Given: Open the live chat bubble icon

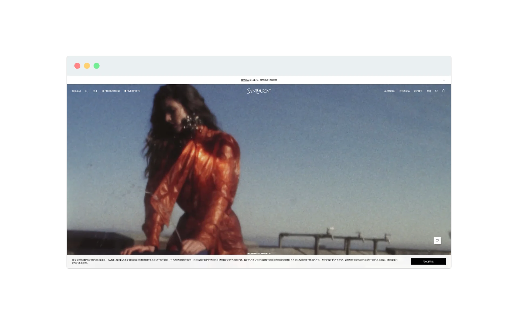Looking at the screenshot, I should (x=437, y=241).
